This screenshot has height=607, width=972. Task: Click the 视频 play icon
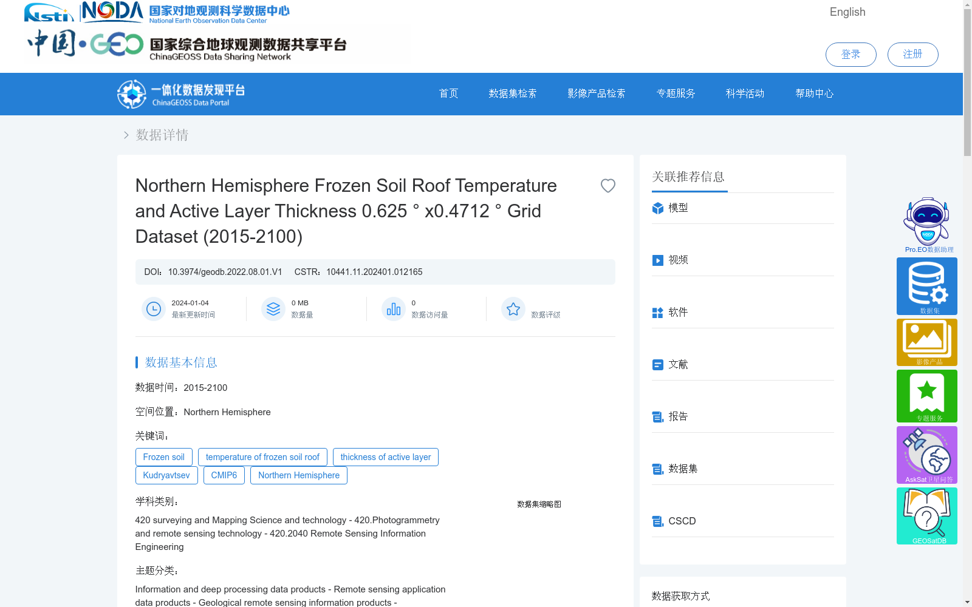coord(658,260)
